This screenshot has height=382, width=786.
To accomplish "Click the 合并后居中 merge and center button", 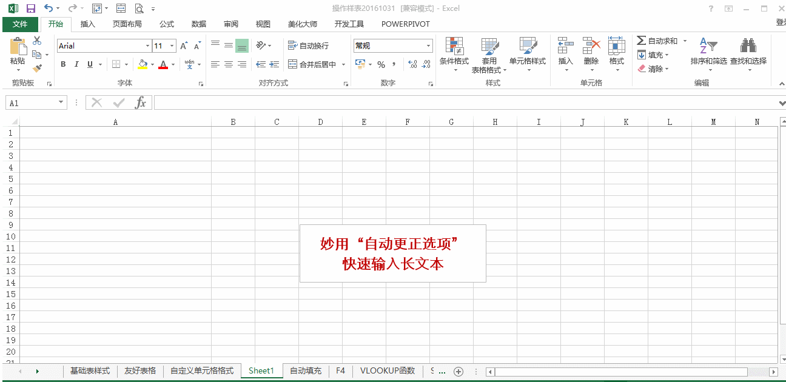I will (312, 64).
